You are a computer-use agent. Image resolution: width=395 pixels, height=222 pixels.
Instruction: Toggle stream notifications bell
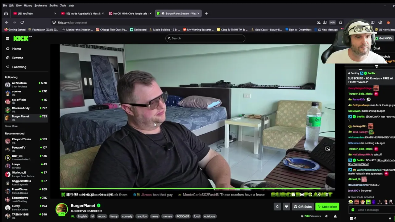pyautogui.click(x=277, y=207)
